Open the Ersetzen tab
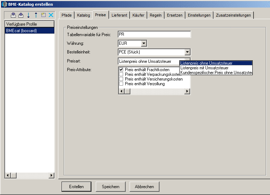Viewport: 270px width, 195px height. (175, 15)
